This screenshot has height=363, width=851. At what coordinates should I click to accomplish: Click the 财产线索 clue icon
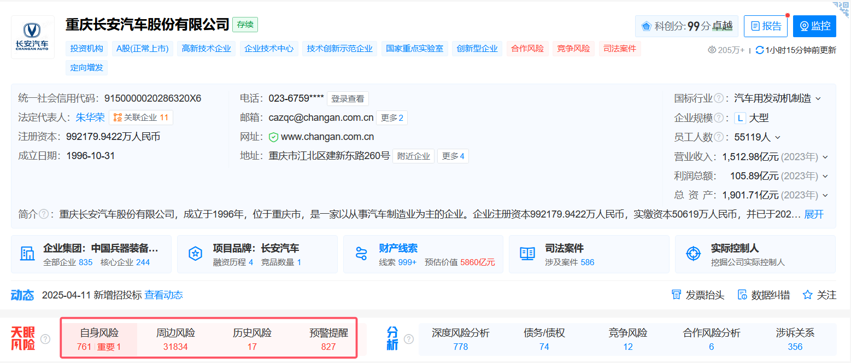[x=361, y=254]
